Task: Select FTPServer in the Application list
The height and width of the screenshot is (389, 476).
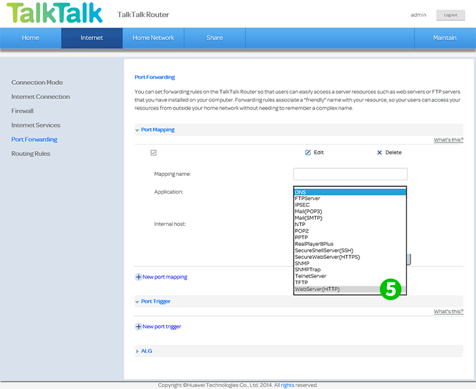Action: pos(350,199)
